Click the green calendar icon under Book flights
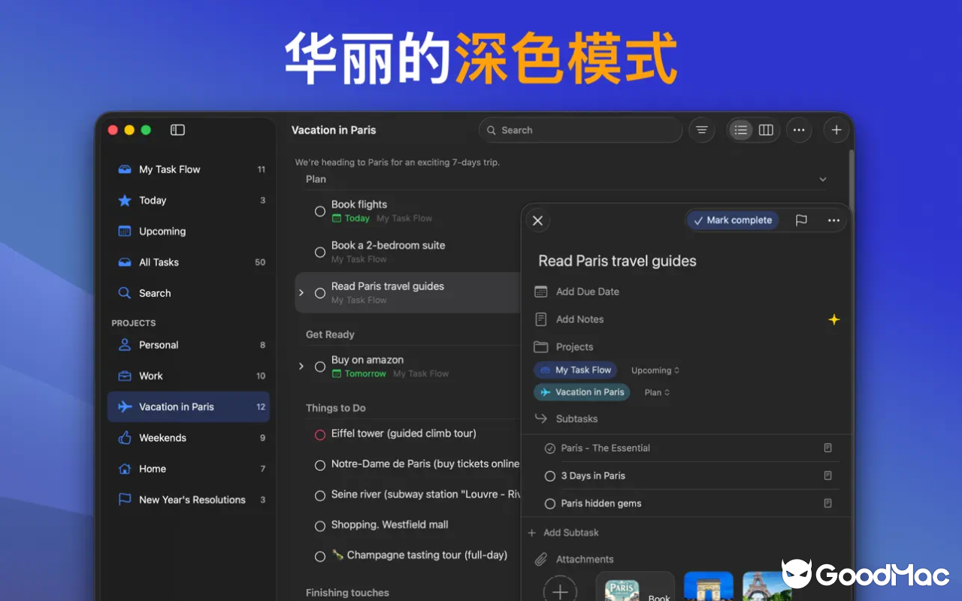The image size is (962, 601). 337,219
